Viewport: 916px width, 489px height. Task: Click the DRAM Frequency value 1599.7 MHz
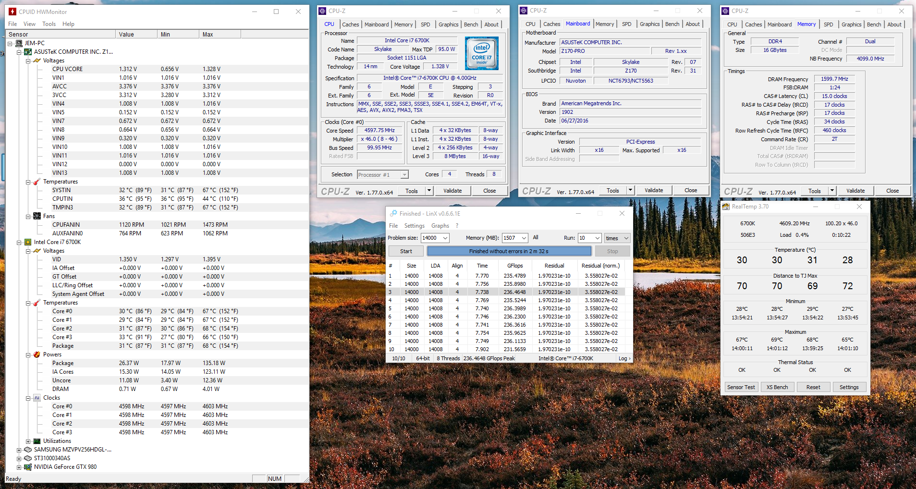click(834, 79)
